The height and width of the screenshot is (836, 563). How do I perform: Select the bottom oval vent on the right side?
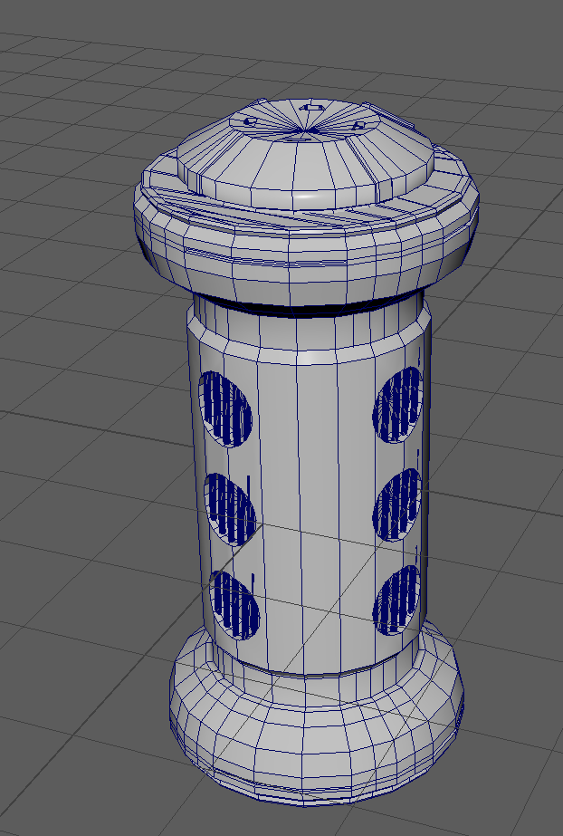pos(396,601)
